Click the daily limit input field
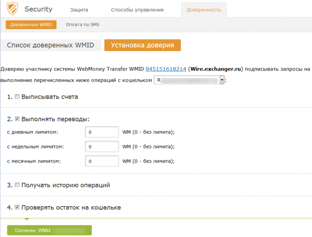 pos(102,132)
